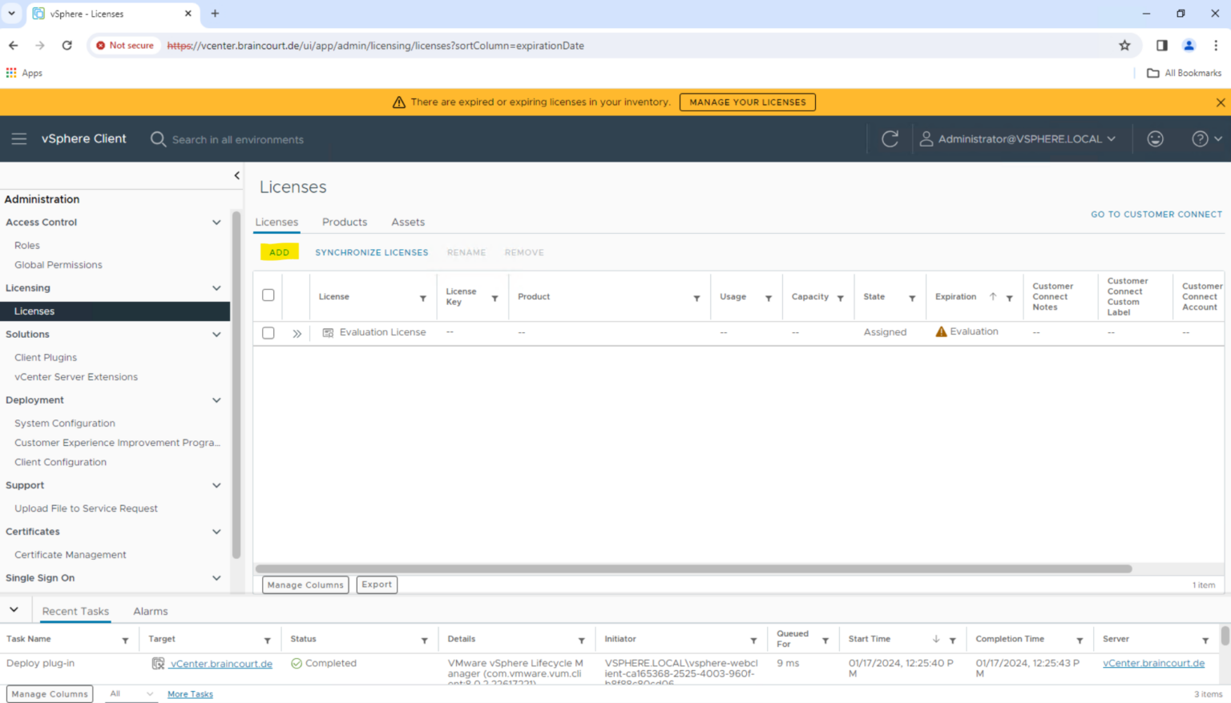Click the green Completed status icon
This screenshot has height=703, width=1231.
(296, 663)
